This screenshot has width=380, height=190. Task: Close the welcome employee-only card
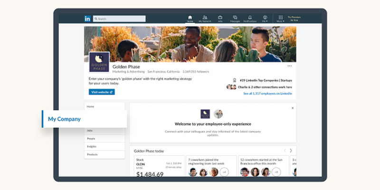point(293,108)
